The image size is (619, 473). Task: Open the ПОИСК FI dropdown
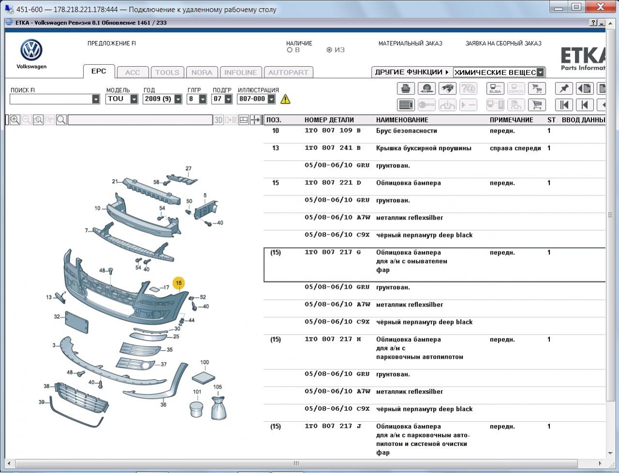pyautogui.click(x=95, y=99)
